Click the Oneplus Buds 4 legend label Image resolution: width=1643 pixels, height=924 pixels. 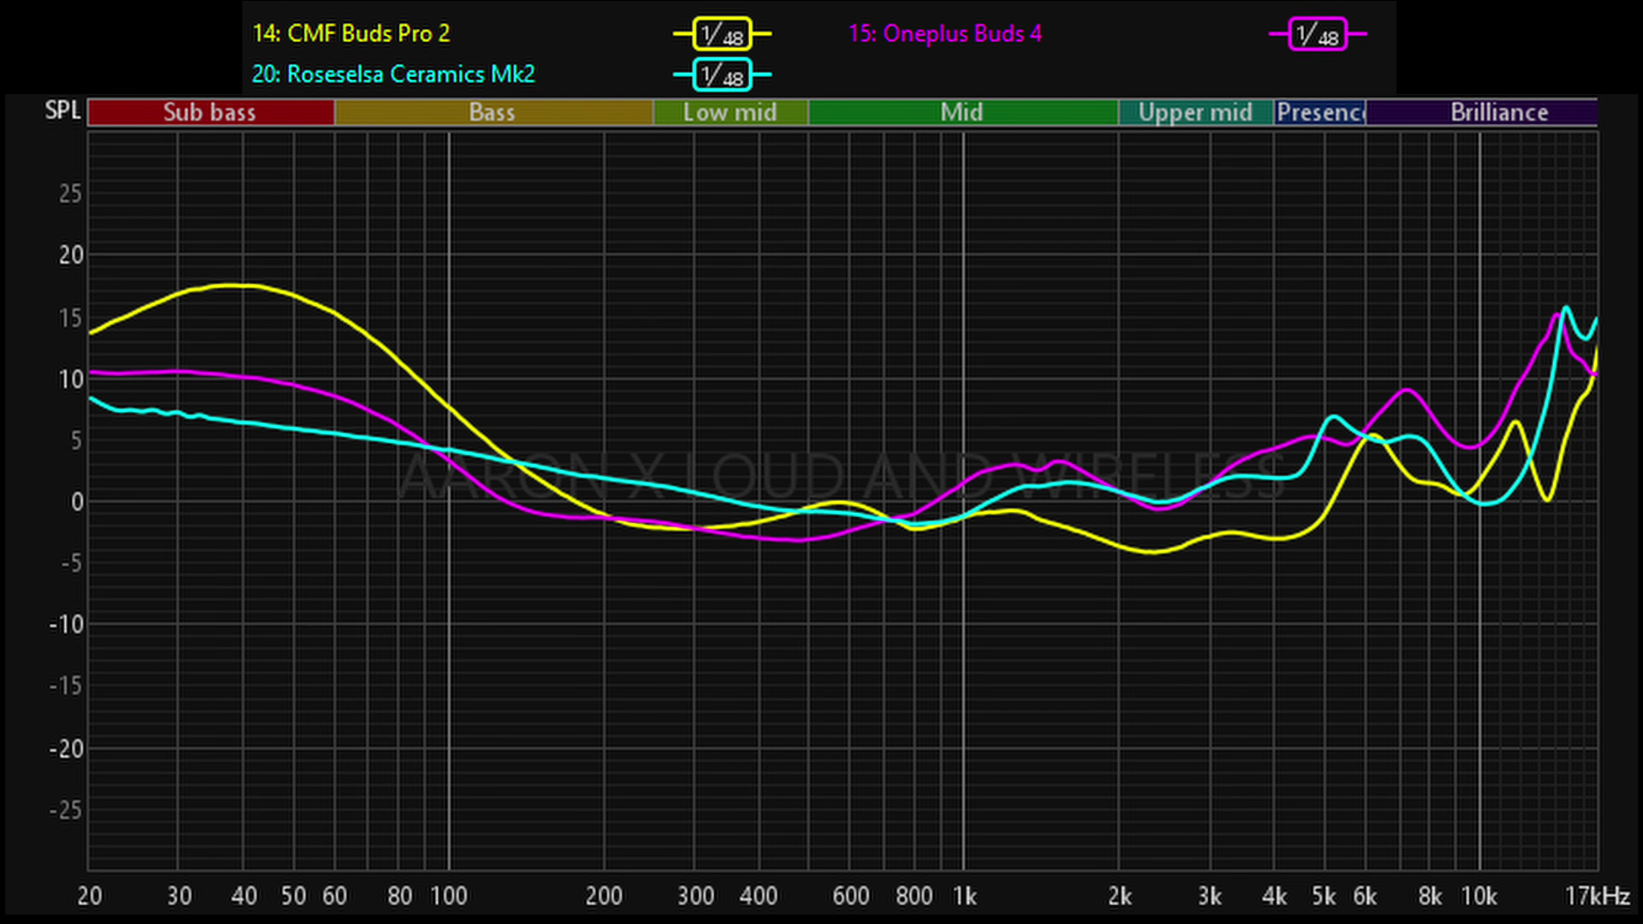(945, 34)
